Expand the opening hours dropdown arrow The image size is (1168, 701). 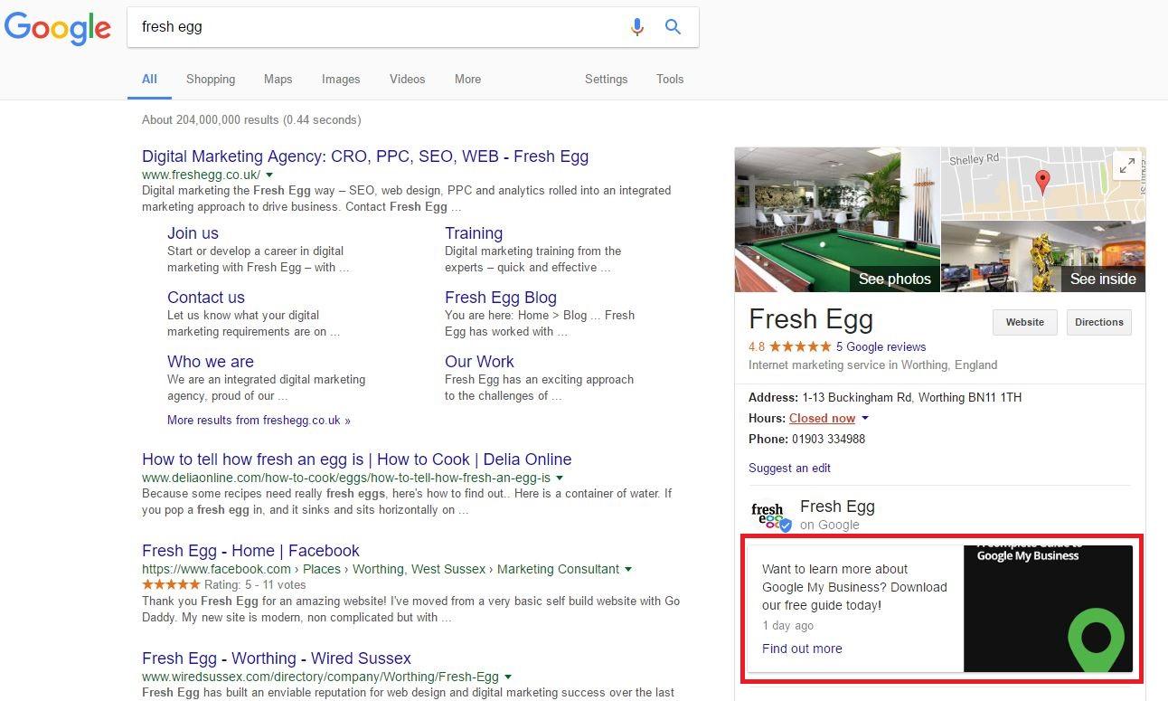click(865, 419)
